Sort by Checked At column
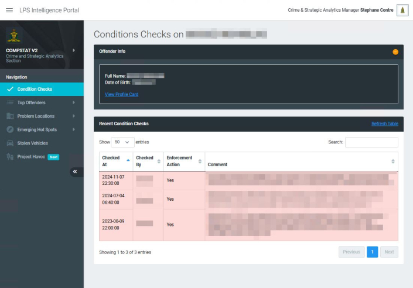The width and height of the screenshot is (413, 288). pos(115,161)
